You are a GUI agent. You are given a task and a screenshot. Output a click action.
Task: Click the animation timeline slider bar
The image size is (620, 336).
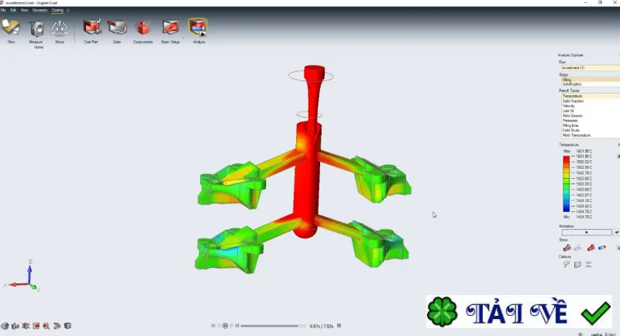(x=273, y=326)
